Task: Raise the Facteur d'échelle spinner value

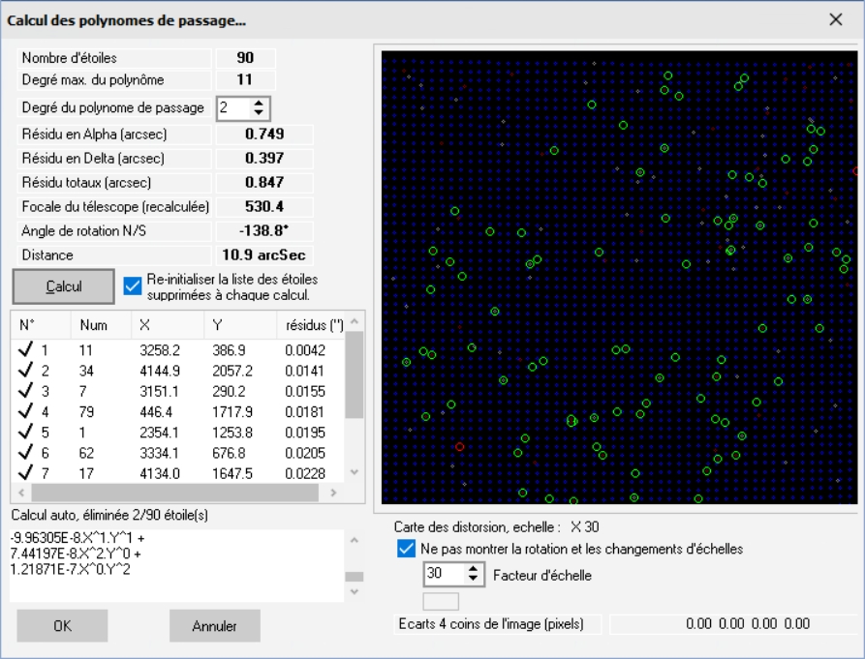Action: pyautogui.click(x=473, y=570)
